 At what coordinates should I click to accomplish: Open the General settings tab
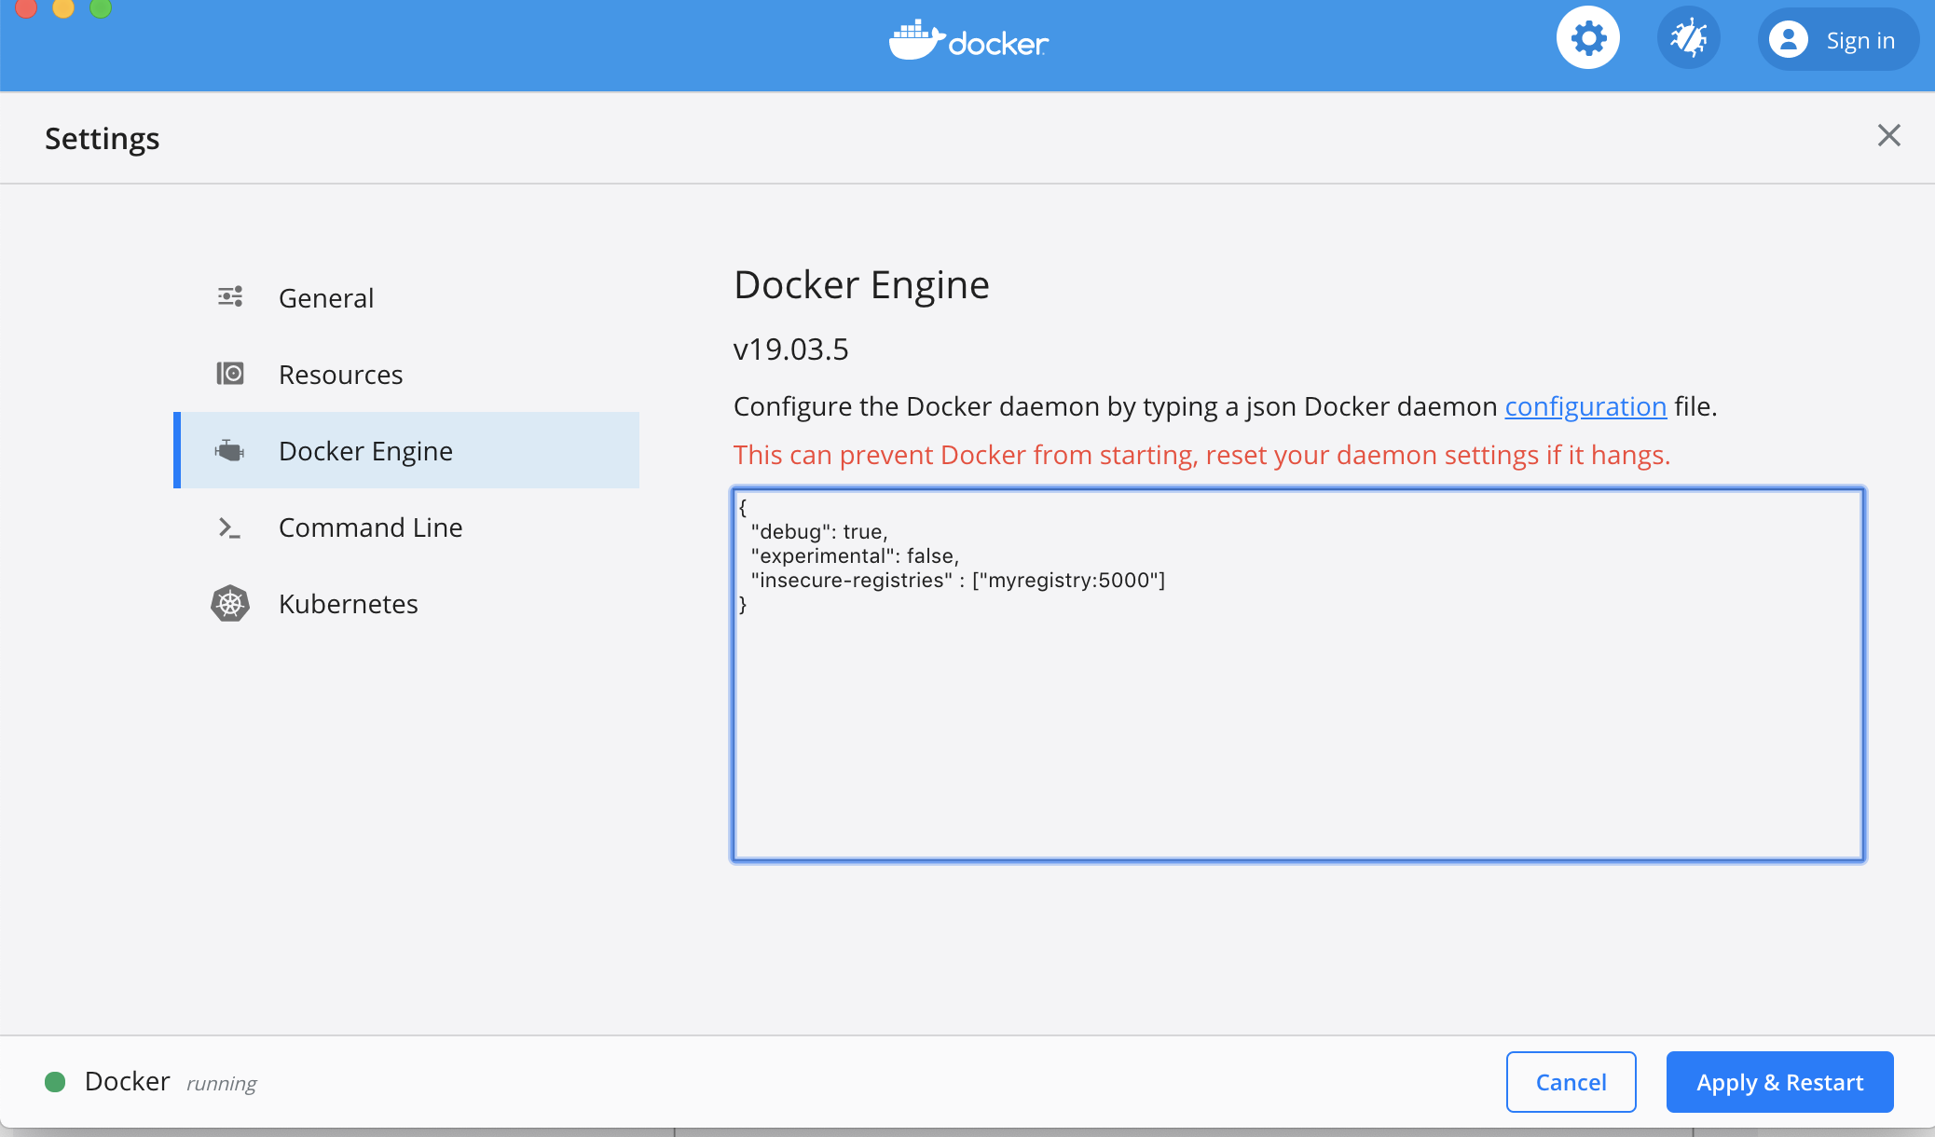click(326, 298)
